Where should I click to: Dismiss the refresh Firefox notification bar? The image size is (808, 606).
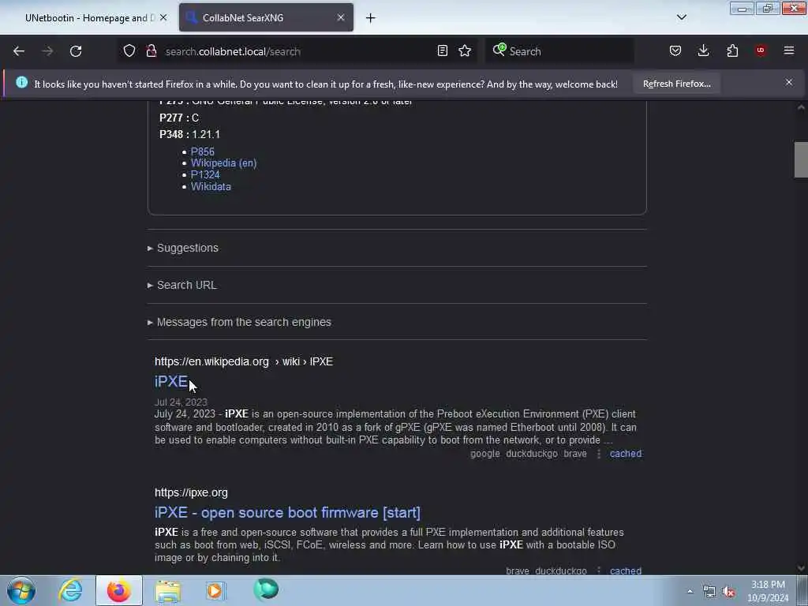click(789, 82)
